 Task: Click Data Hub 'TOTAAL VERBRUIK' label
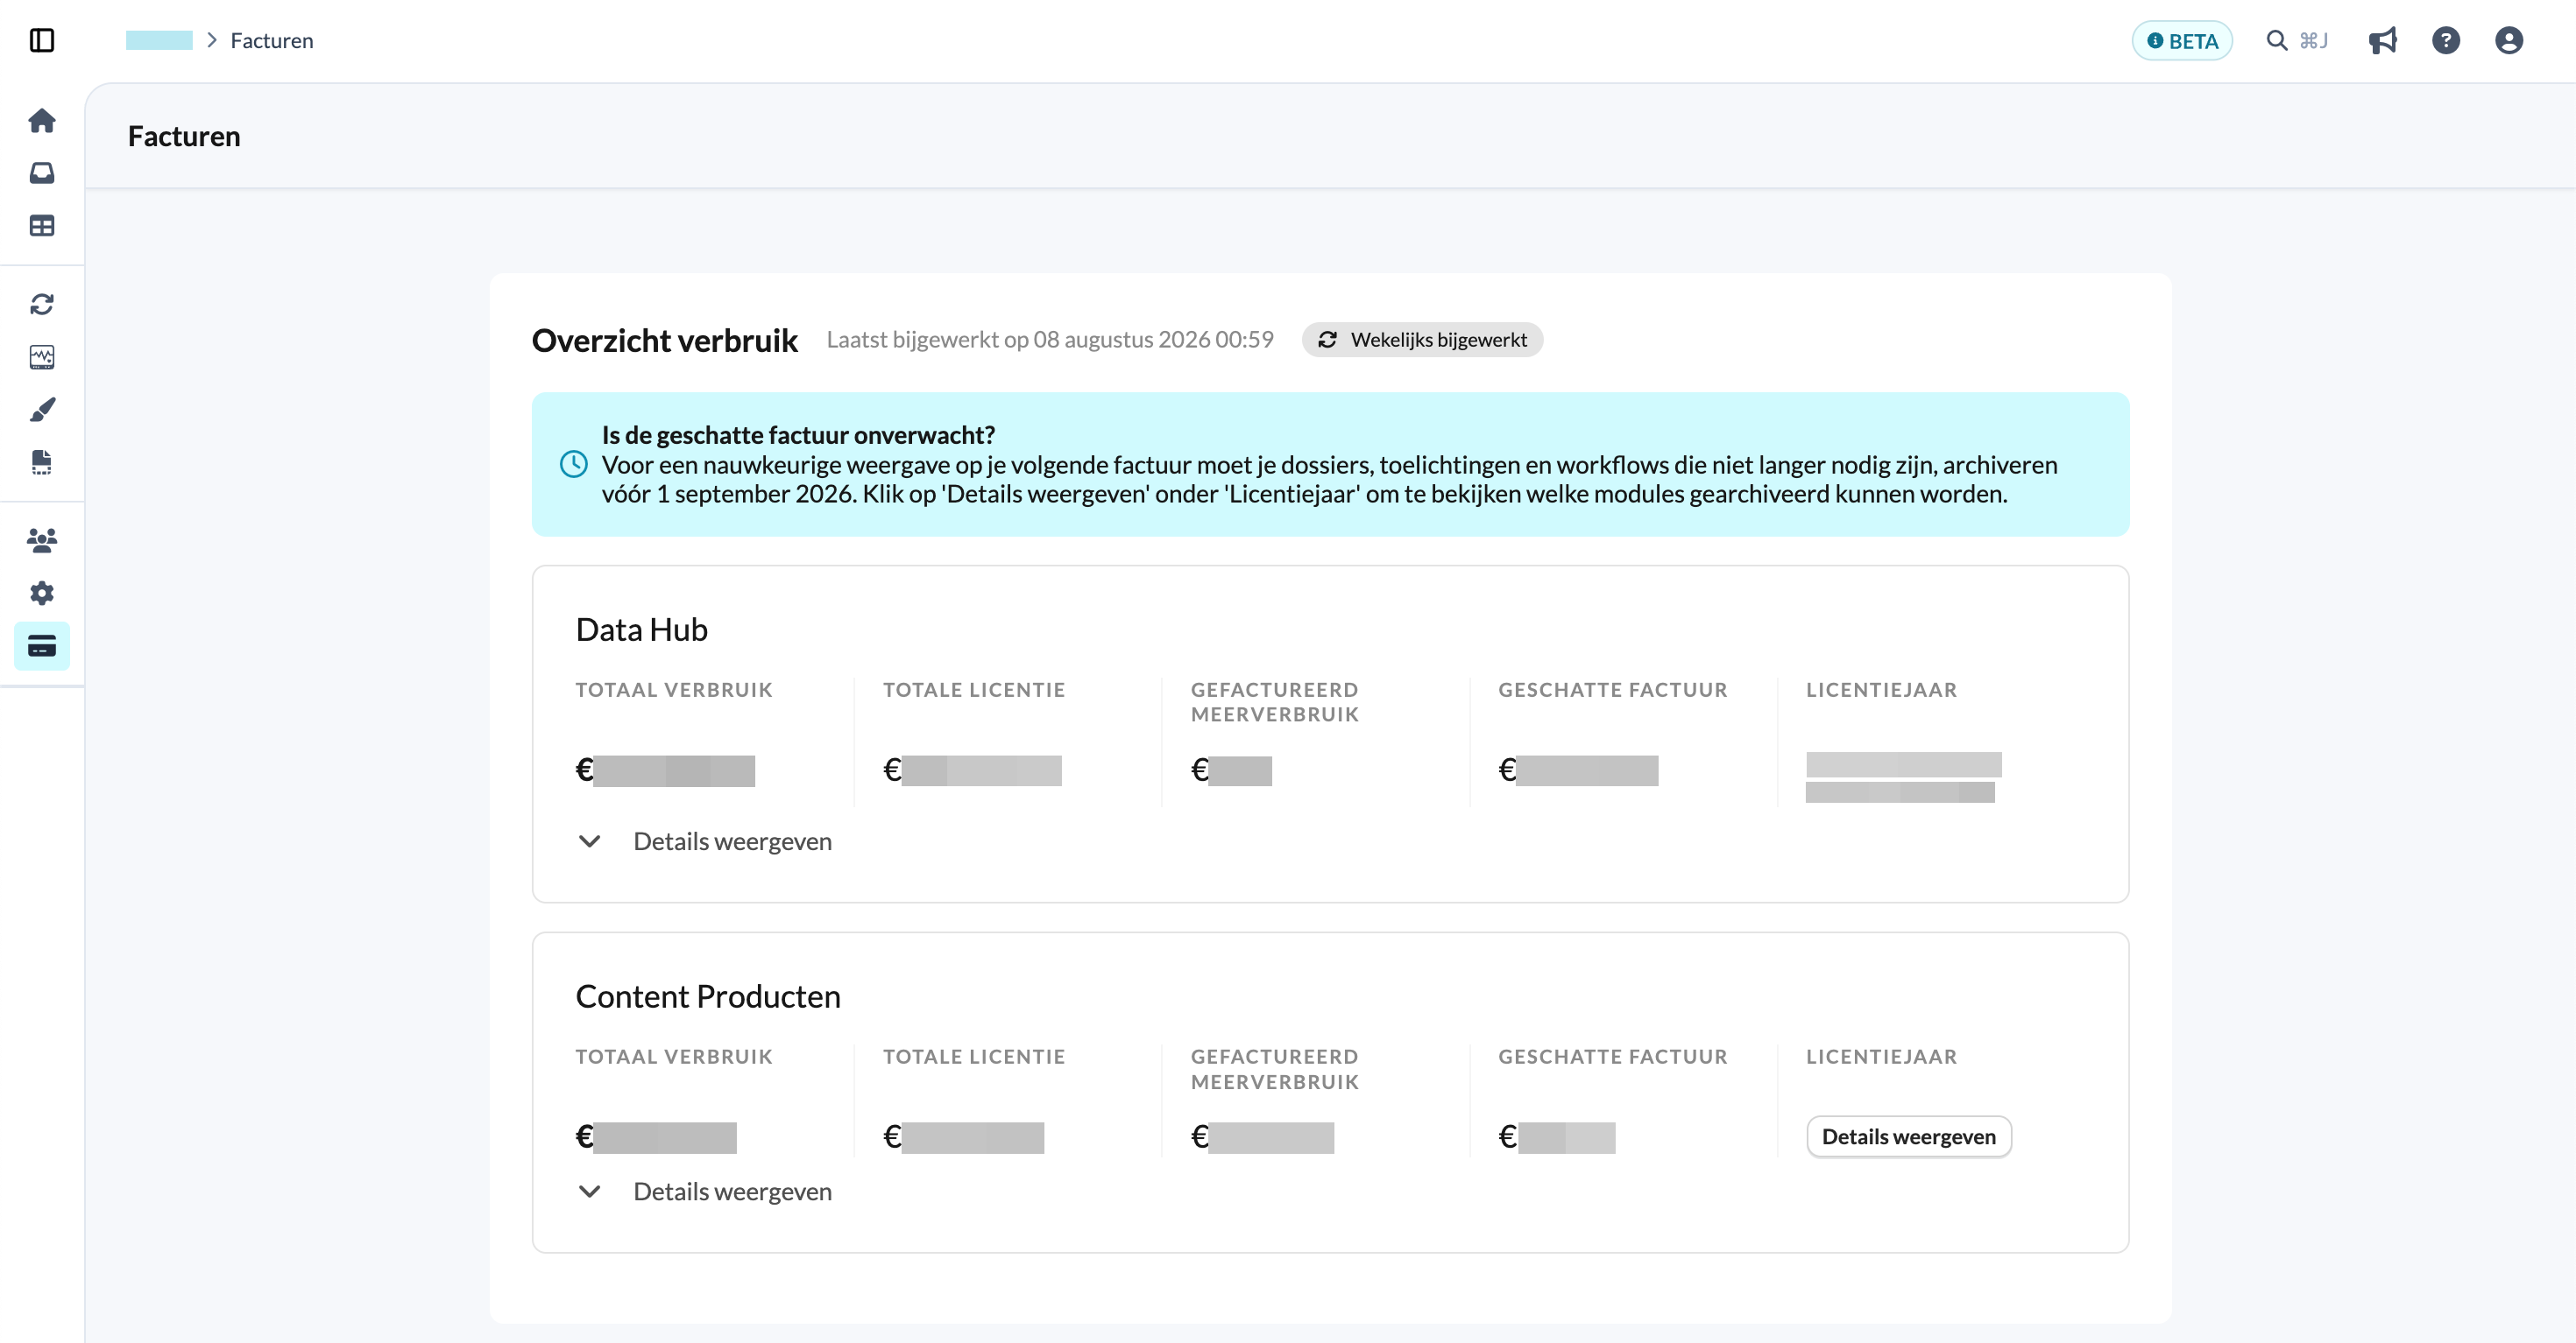pyautogui.click(x=674, y=690)
